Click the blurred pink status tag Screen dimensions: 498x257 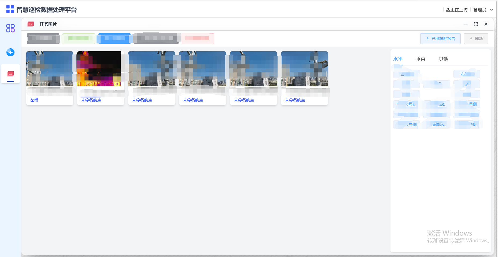[198, 39]
